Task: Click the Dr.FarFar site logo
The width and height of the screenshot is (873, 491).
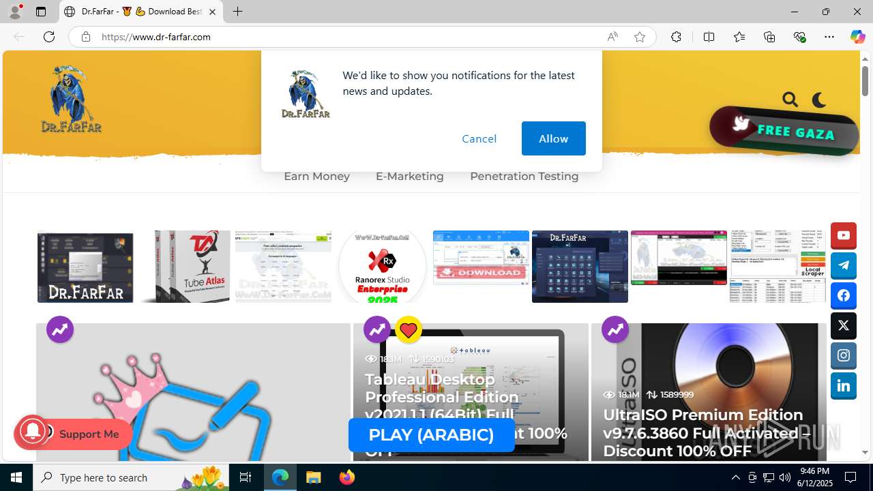Action: coord(71,99)
